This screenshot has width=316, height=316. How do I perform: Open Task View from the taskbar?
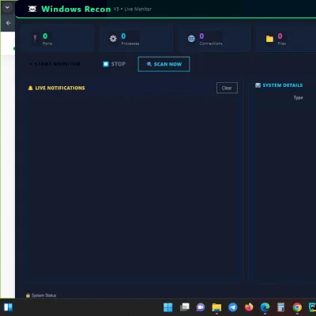tap(185, 307)
